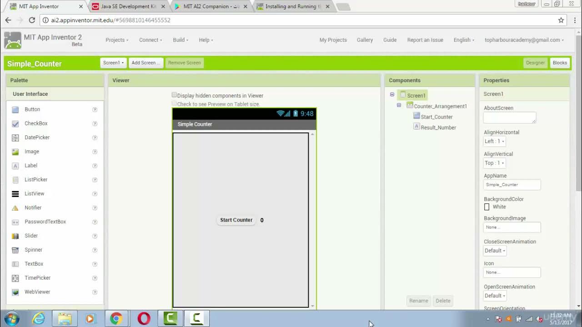Open the Gallery link
The image size is (582, 327).
click(x=365, y=40)
